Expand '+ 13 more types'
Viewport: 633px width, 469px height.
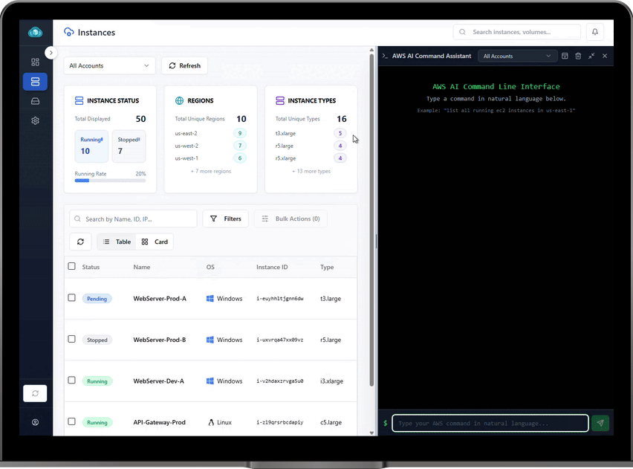click(x=311, y=171)
